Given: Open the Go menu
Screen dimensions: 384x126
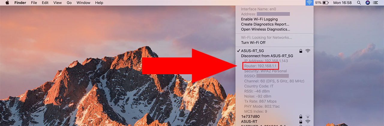Looking at the screenshot, I should click(69, 3).
